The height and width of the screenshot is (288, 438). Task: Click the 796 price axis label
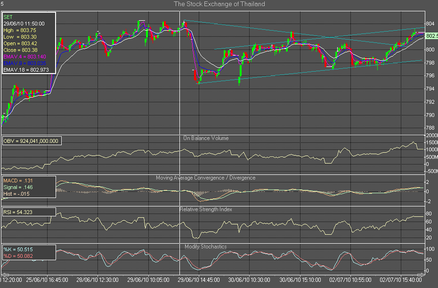[430, 75]
